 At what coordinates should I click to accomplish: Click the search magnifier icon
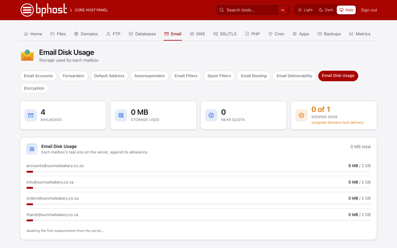pyautogui.click(x=222, y=10)
